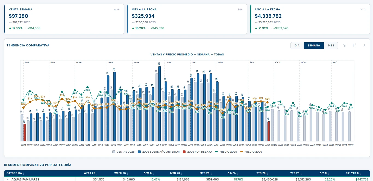373x181 pixels.
Task: Select the tallest blue bar at W22
Action: click(x=159, y=104)
